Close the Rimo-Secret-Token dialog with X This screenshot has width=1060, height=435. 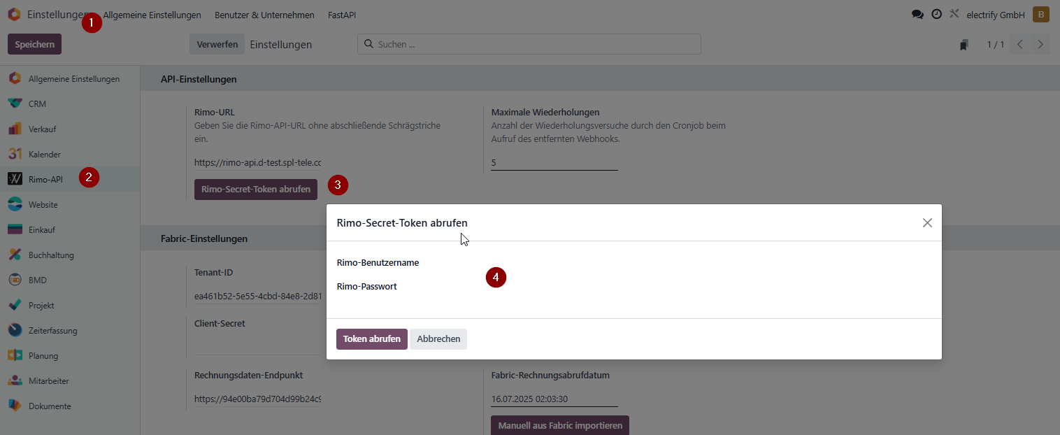click(927, 223)
